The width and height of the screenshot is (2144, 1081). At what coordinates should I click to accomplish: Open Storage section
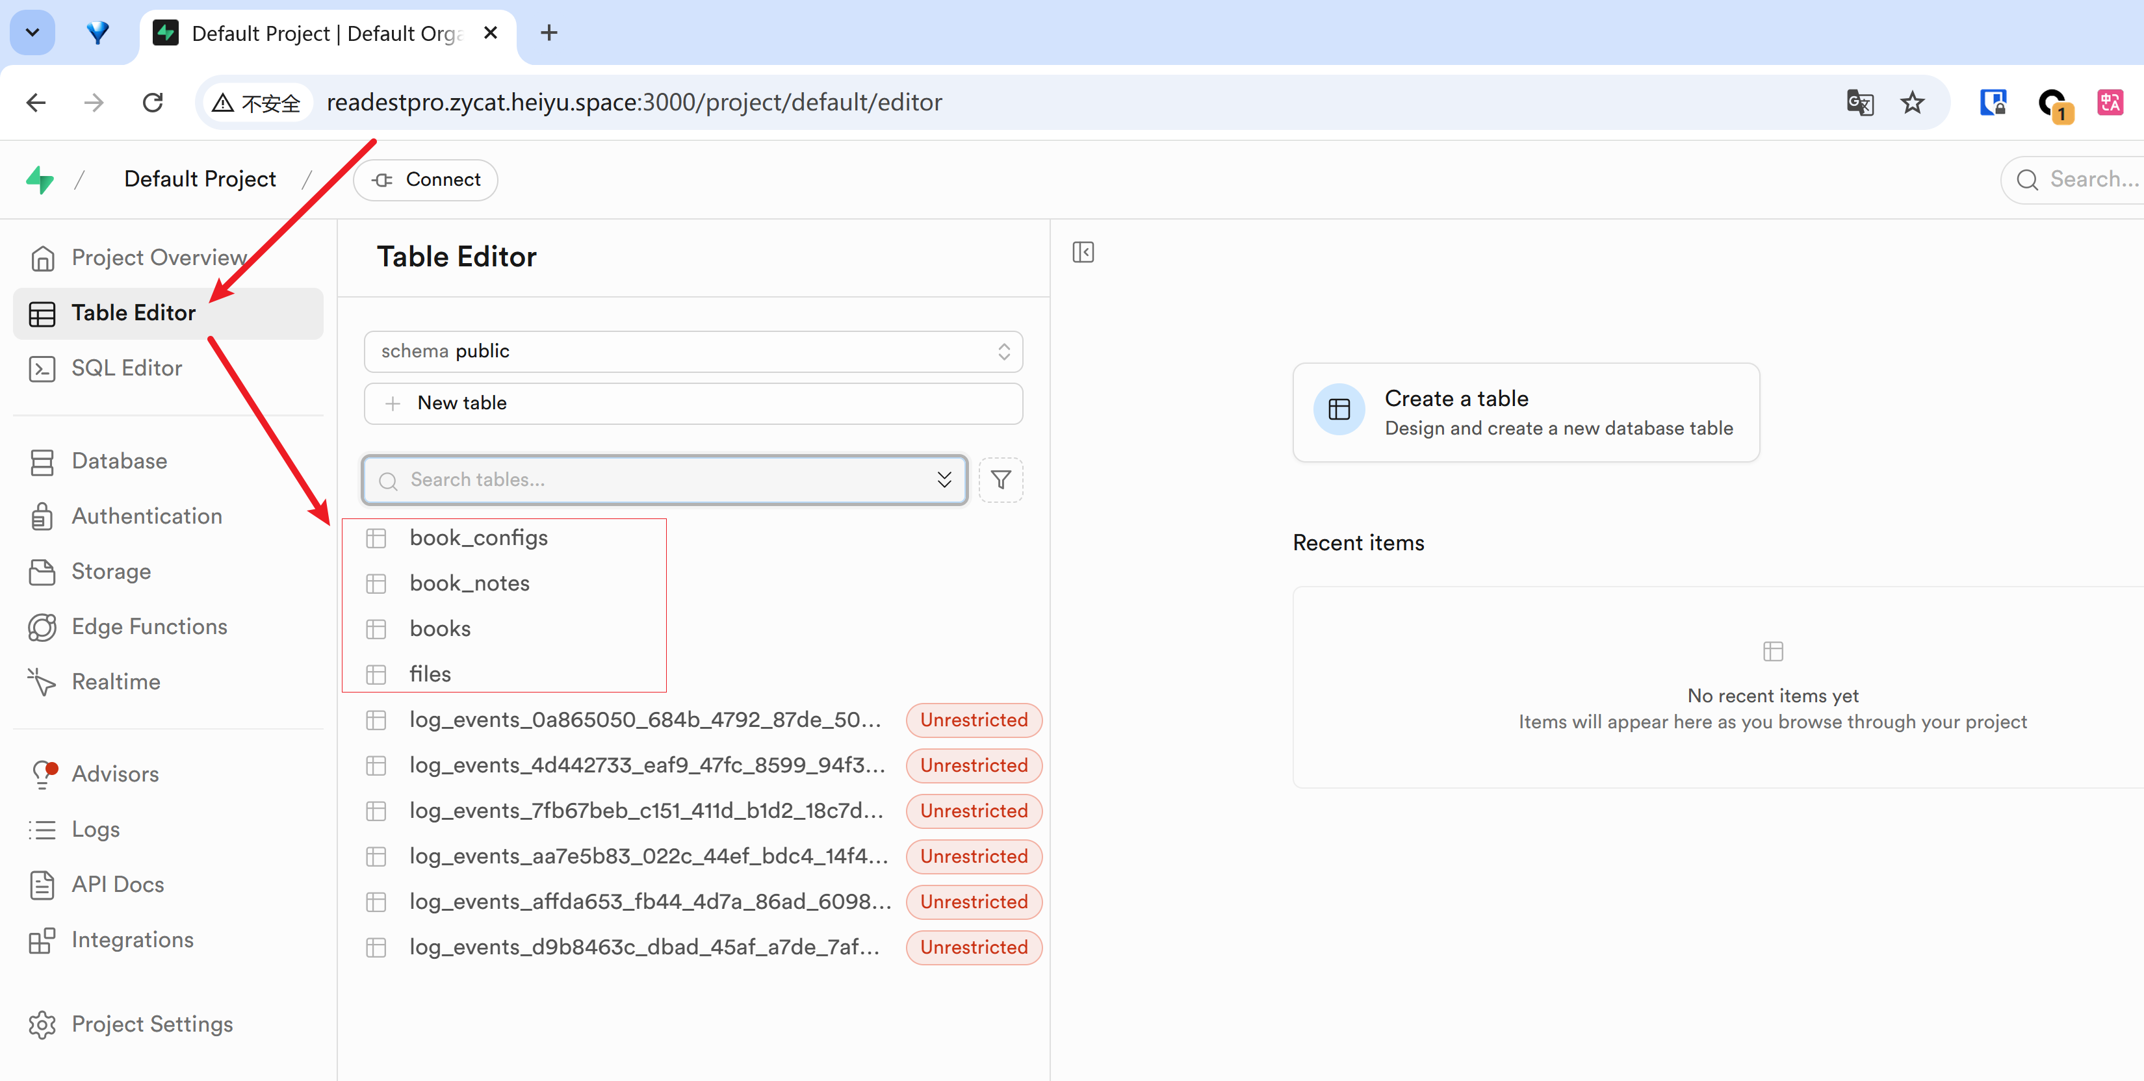pyautogui.click(x=167, y=572)
